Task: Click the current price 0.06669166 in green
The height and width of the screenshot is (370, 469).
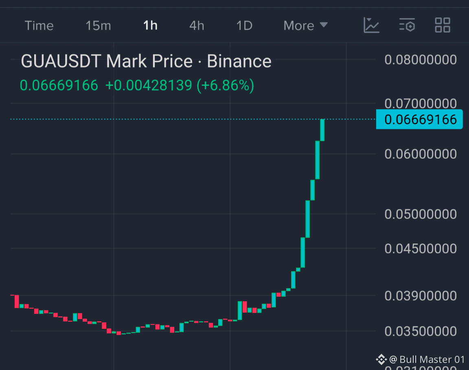Action: [x=59, y=85]
